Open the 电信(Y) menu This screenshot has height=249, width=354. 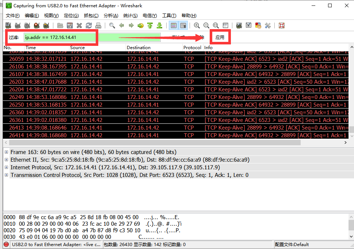click(x=150, y=16)
